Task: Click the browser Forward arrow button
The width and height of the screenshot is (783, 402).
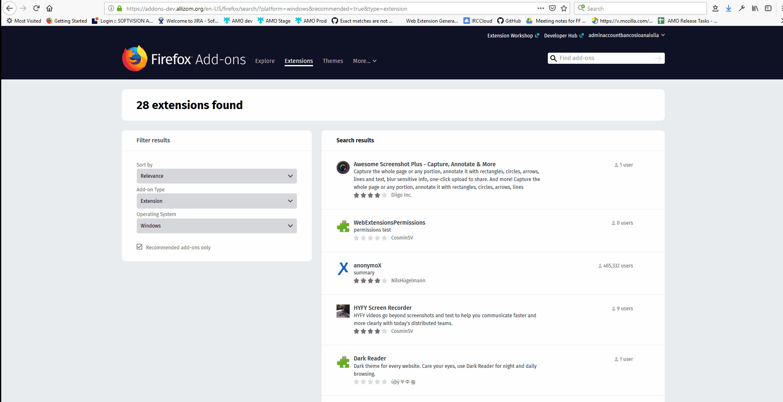Action: [x=23, y=8]
